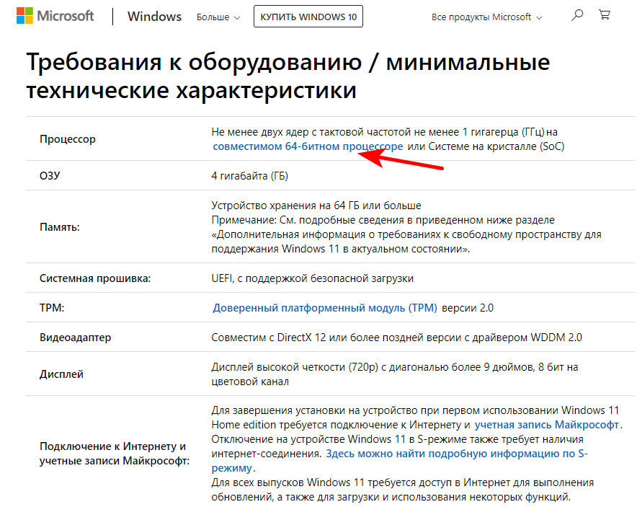
Task: Open the 'Все продукты Microsoft' dropdown
Action: point(481,17)
